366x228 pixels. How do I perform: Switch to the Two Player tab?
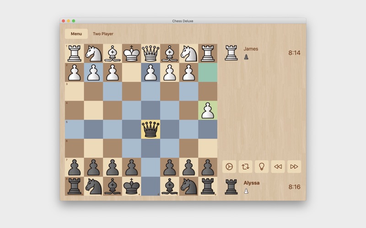pyautogui.click(x=103, y=34)
